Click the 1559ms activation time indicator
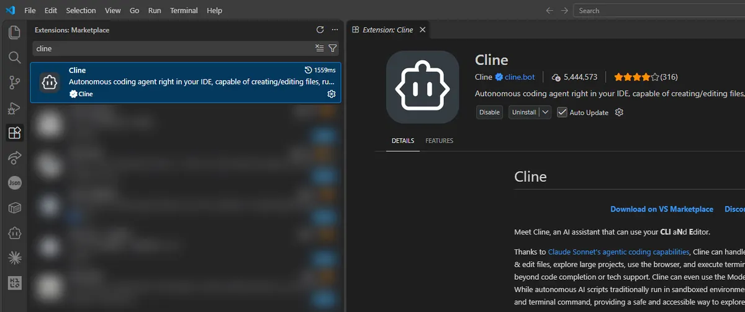 pyautogui.click(x=320, y=70)
